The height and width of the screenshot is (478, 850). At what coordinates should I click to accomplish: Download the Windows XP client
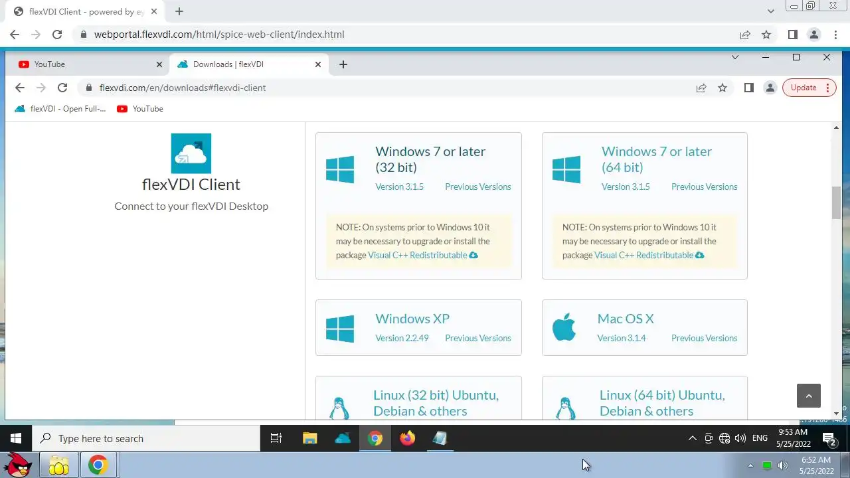coord(412,319)
